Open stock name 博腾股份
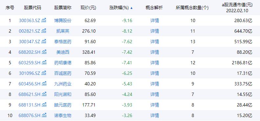 click(x=63, y=21)
